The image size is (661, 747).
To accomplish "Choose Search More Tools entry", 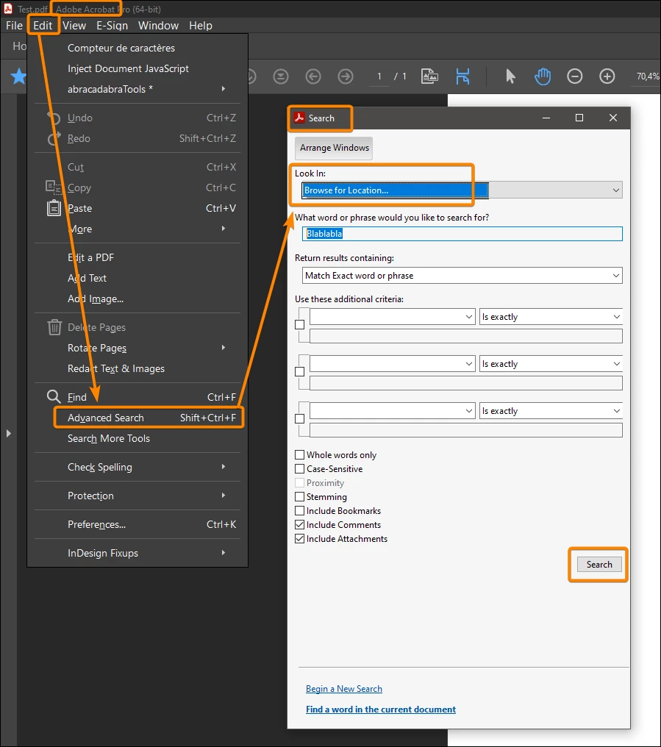I will [x=137, y=438].
